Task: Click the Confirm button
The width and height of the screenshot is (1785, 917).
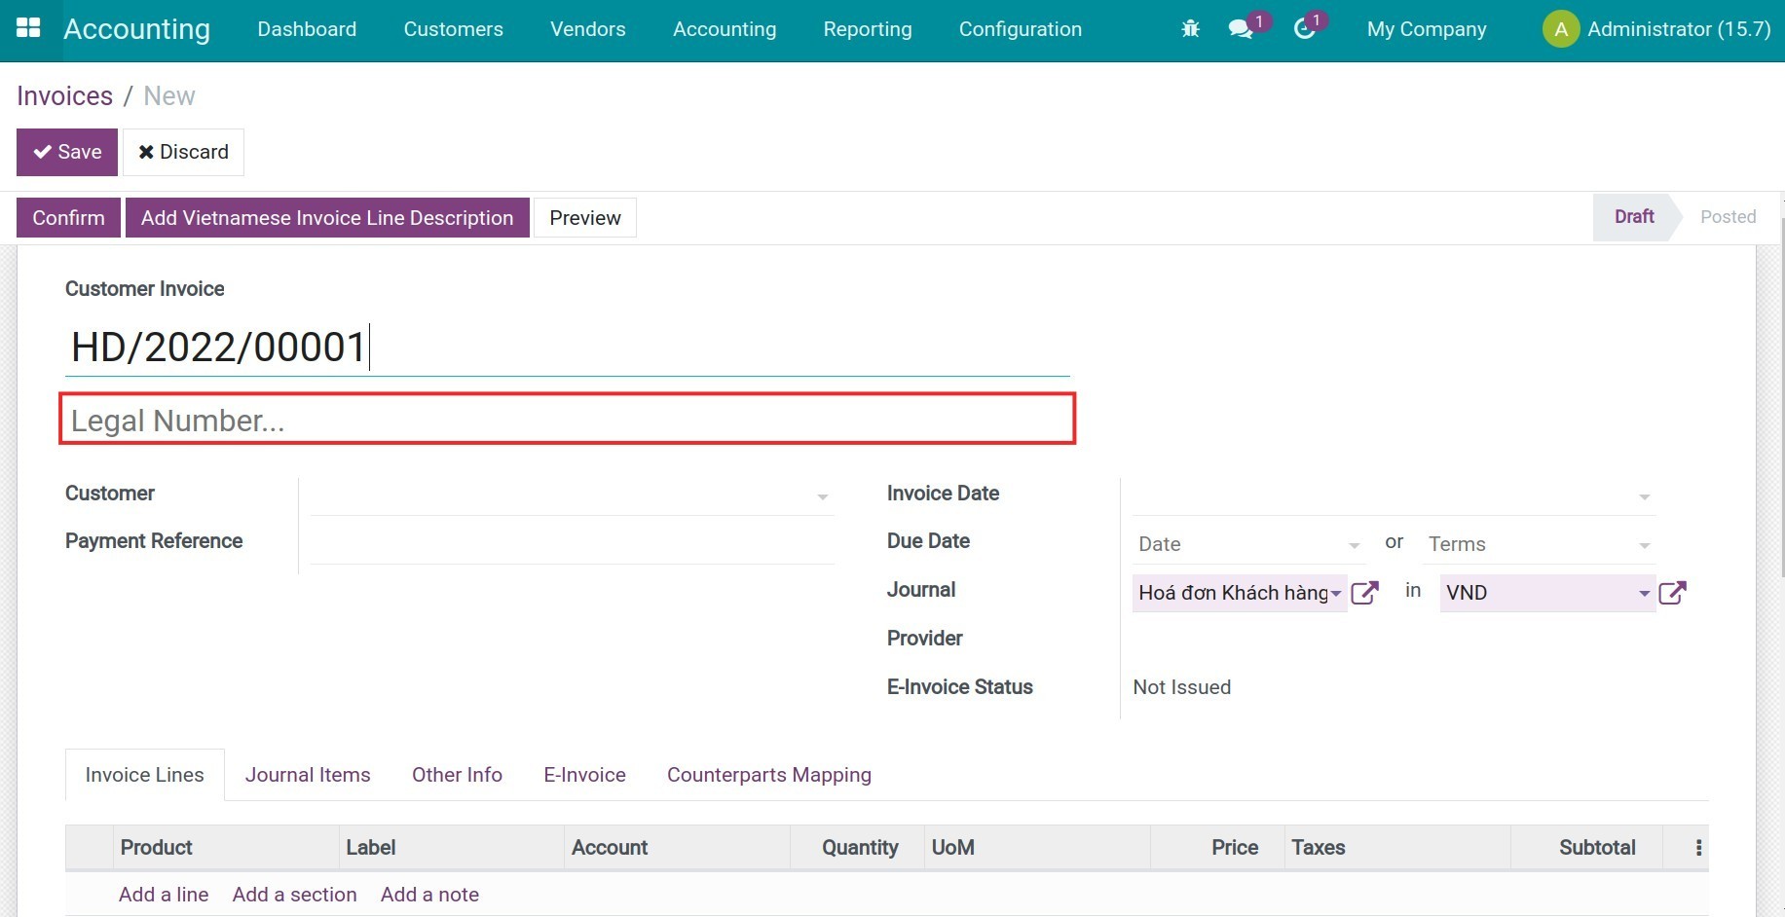Action: click(67, 217)
